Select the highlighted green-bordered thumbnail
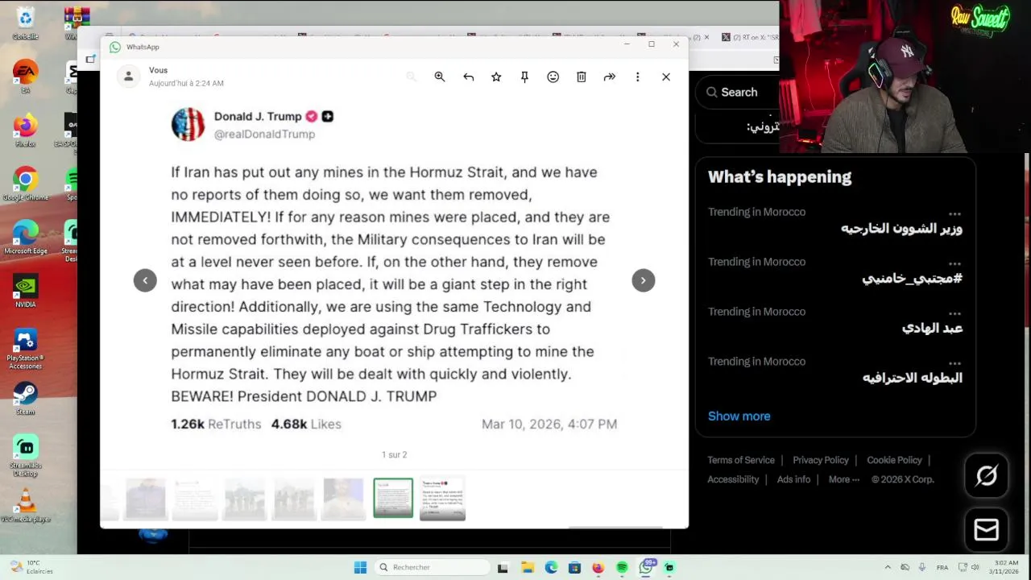1031x580 pixels. pyautogui.click(x=393, y=498)
